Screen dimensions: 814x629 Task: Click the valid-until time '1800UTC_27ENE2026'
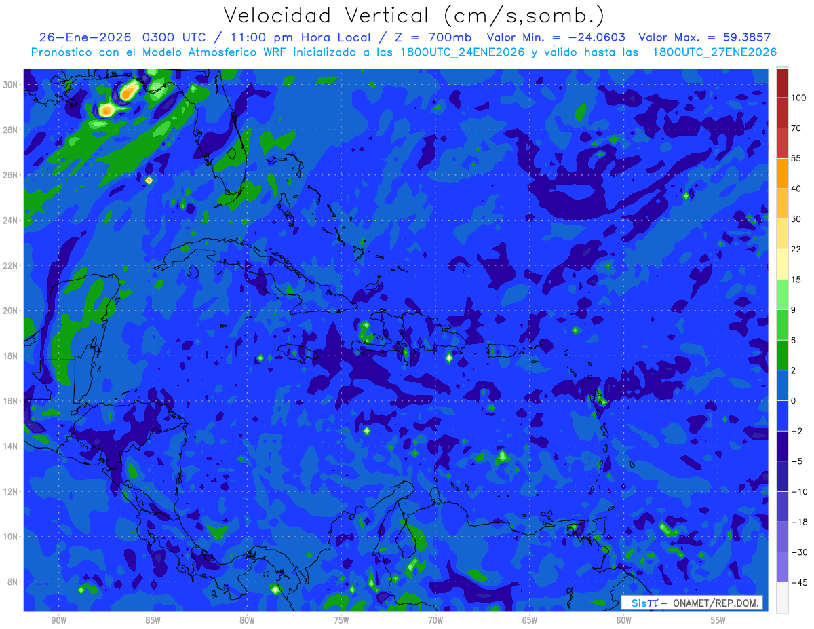714,52
